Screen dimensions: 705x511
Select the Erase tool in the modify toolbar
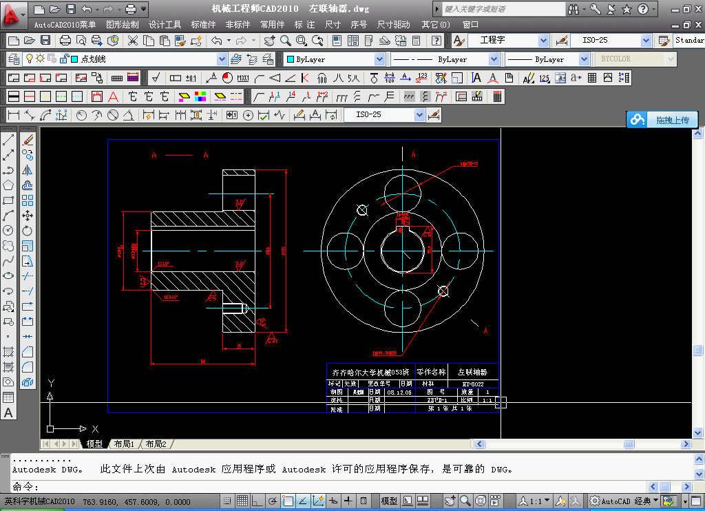click(x=28, y=140)
